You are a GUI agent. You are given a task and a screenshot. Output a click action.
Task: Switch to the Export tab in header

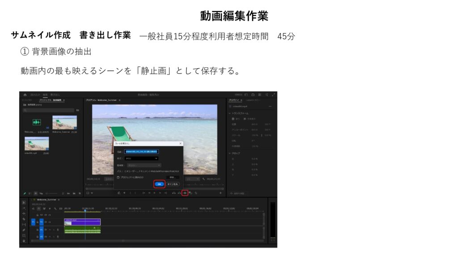(x=55, y=95)
